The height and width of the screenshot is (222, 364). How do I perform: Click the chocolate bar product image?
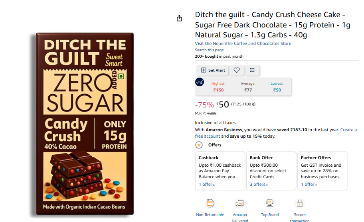click(x=85, y=124)
